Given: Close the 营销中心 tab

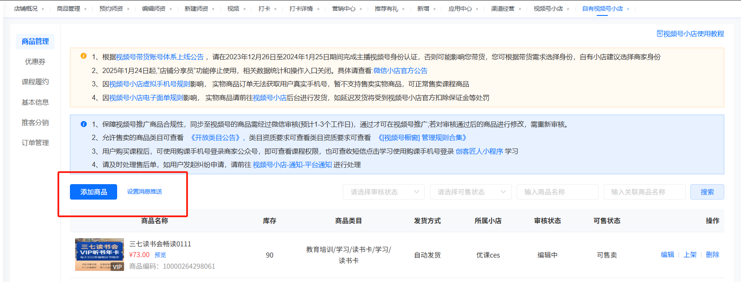Looking at the screenshot, I should [x=361, y=9].
